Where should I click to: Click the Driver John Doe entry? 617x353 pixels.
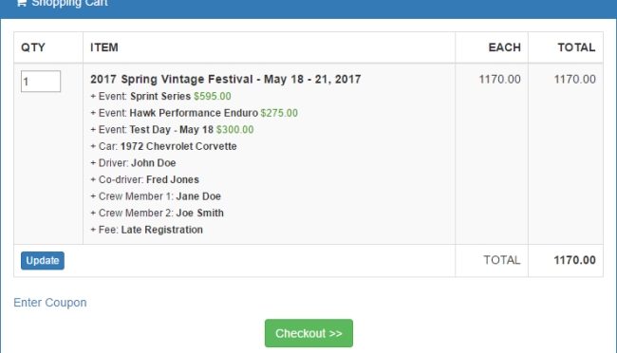point(133,163)
